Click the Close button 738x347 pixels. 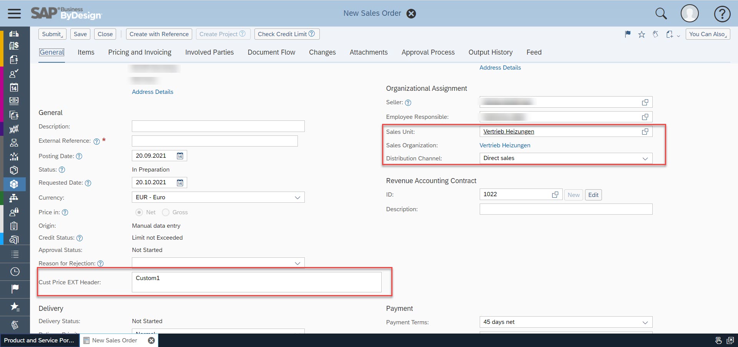105,34
